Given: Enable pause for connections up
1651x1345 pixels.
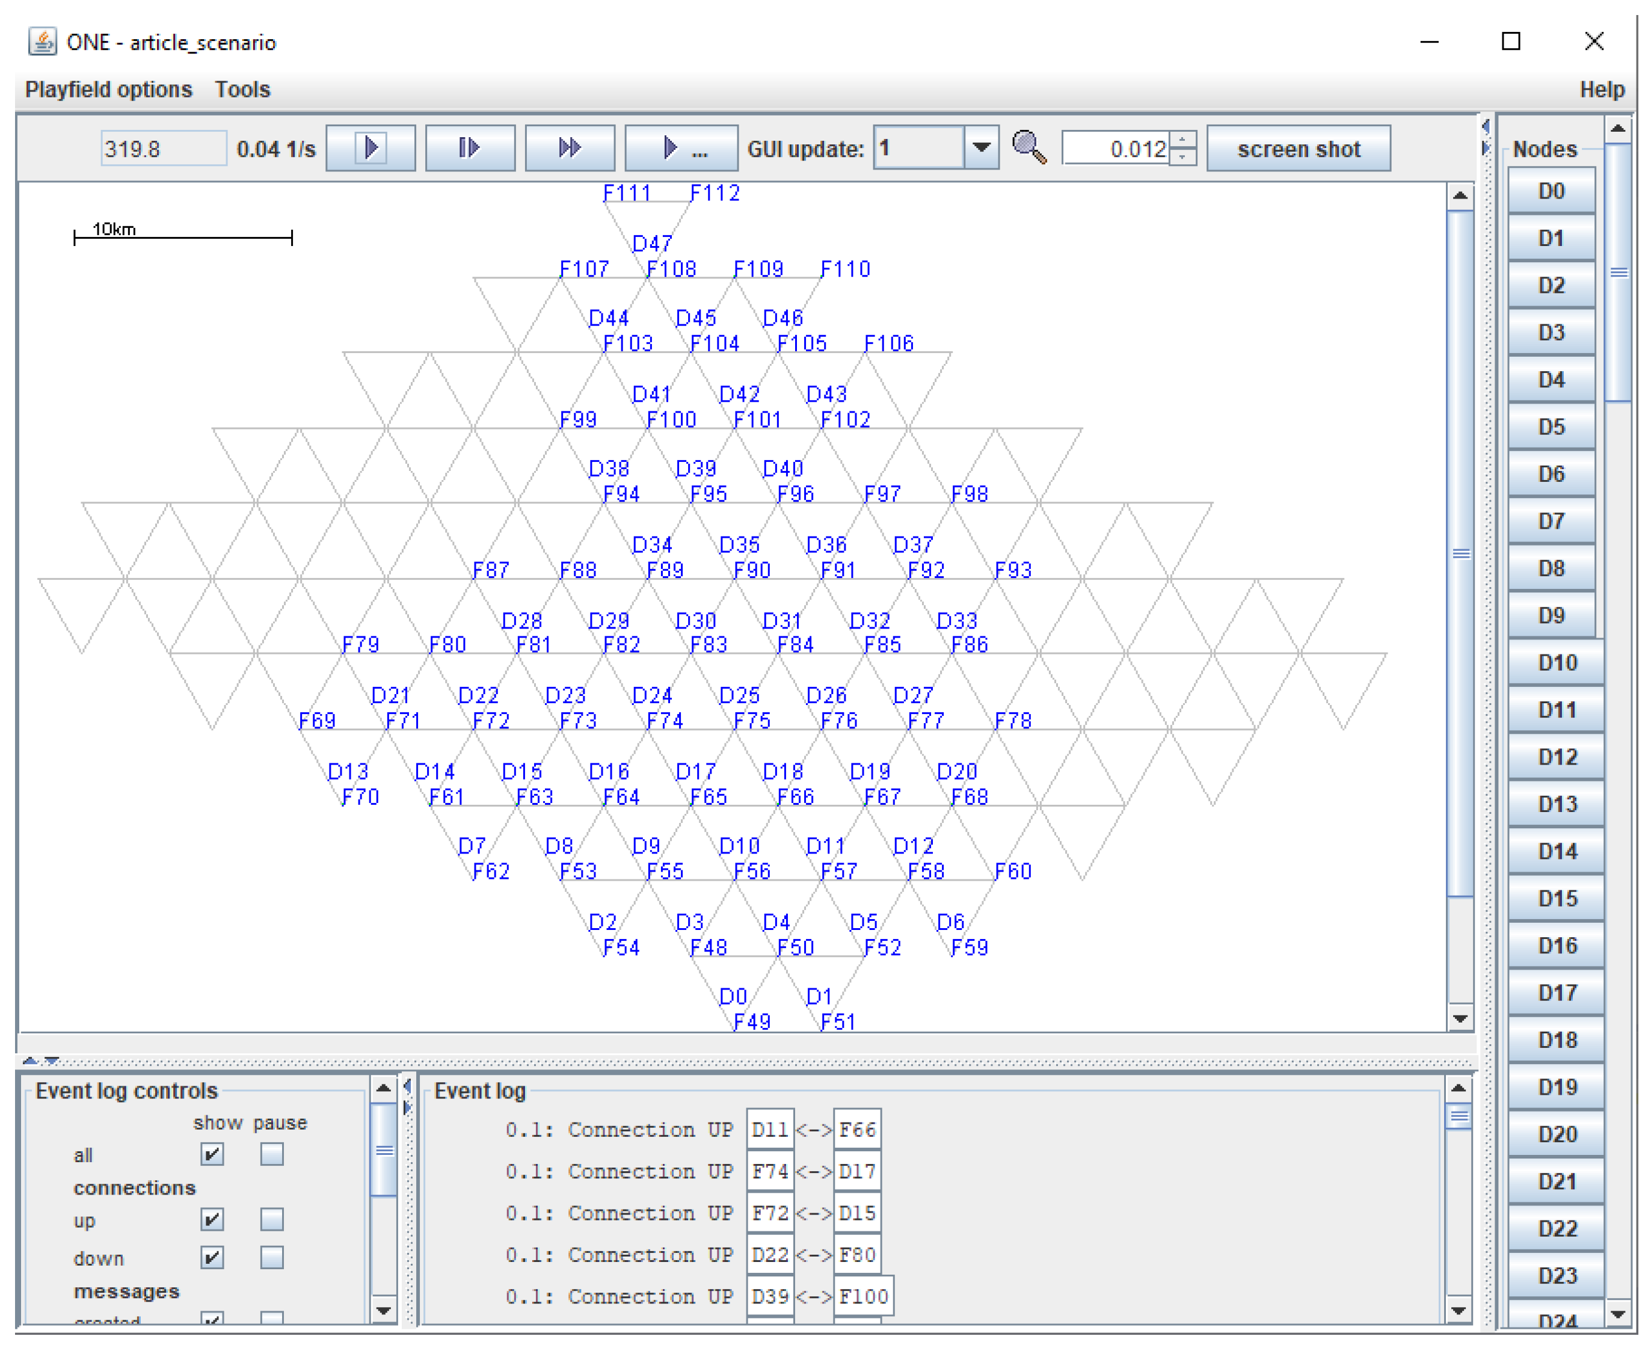Looking at the screenshot, I should pos(271,1219).
